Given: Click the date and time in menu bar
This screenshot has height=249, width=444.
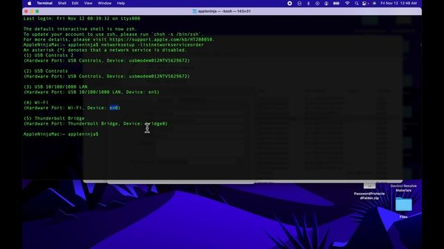Looking at the screenshot, I should tap(398, 3).
